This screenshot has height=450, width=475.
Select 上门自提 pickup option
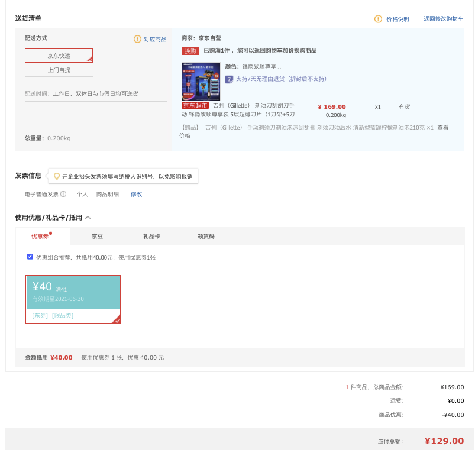point(59,70)
